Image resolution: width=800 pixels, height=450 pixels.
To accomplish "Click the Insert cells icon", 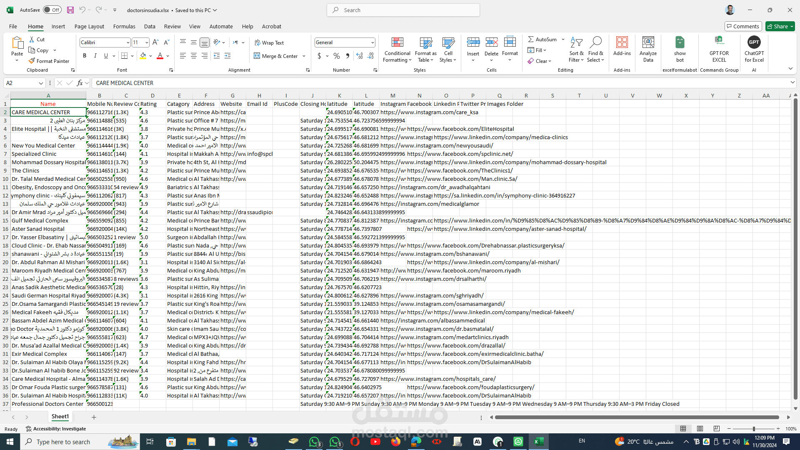I will pos(473,42).
